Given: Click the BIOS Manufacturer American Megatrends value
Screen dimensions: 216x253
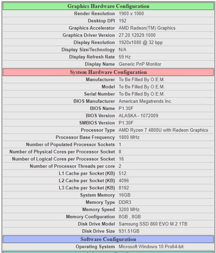Looking at the screenshot, I should tap(145, 101).
